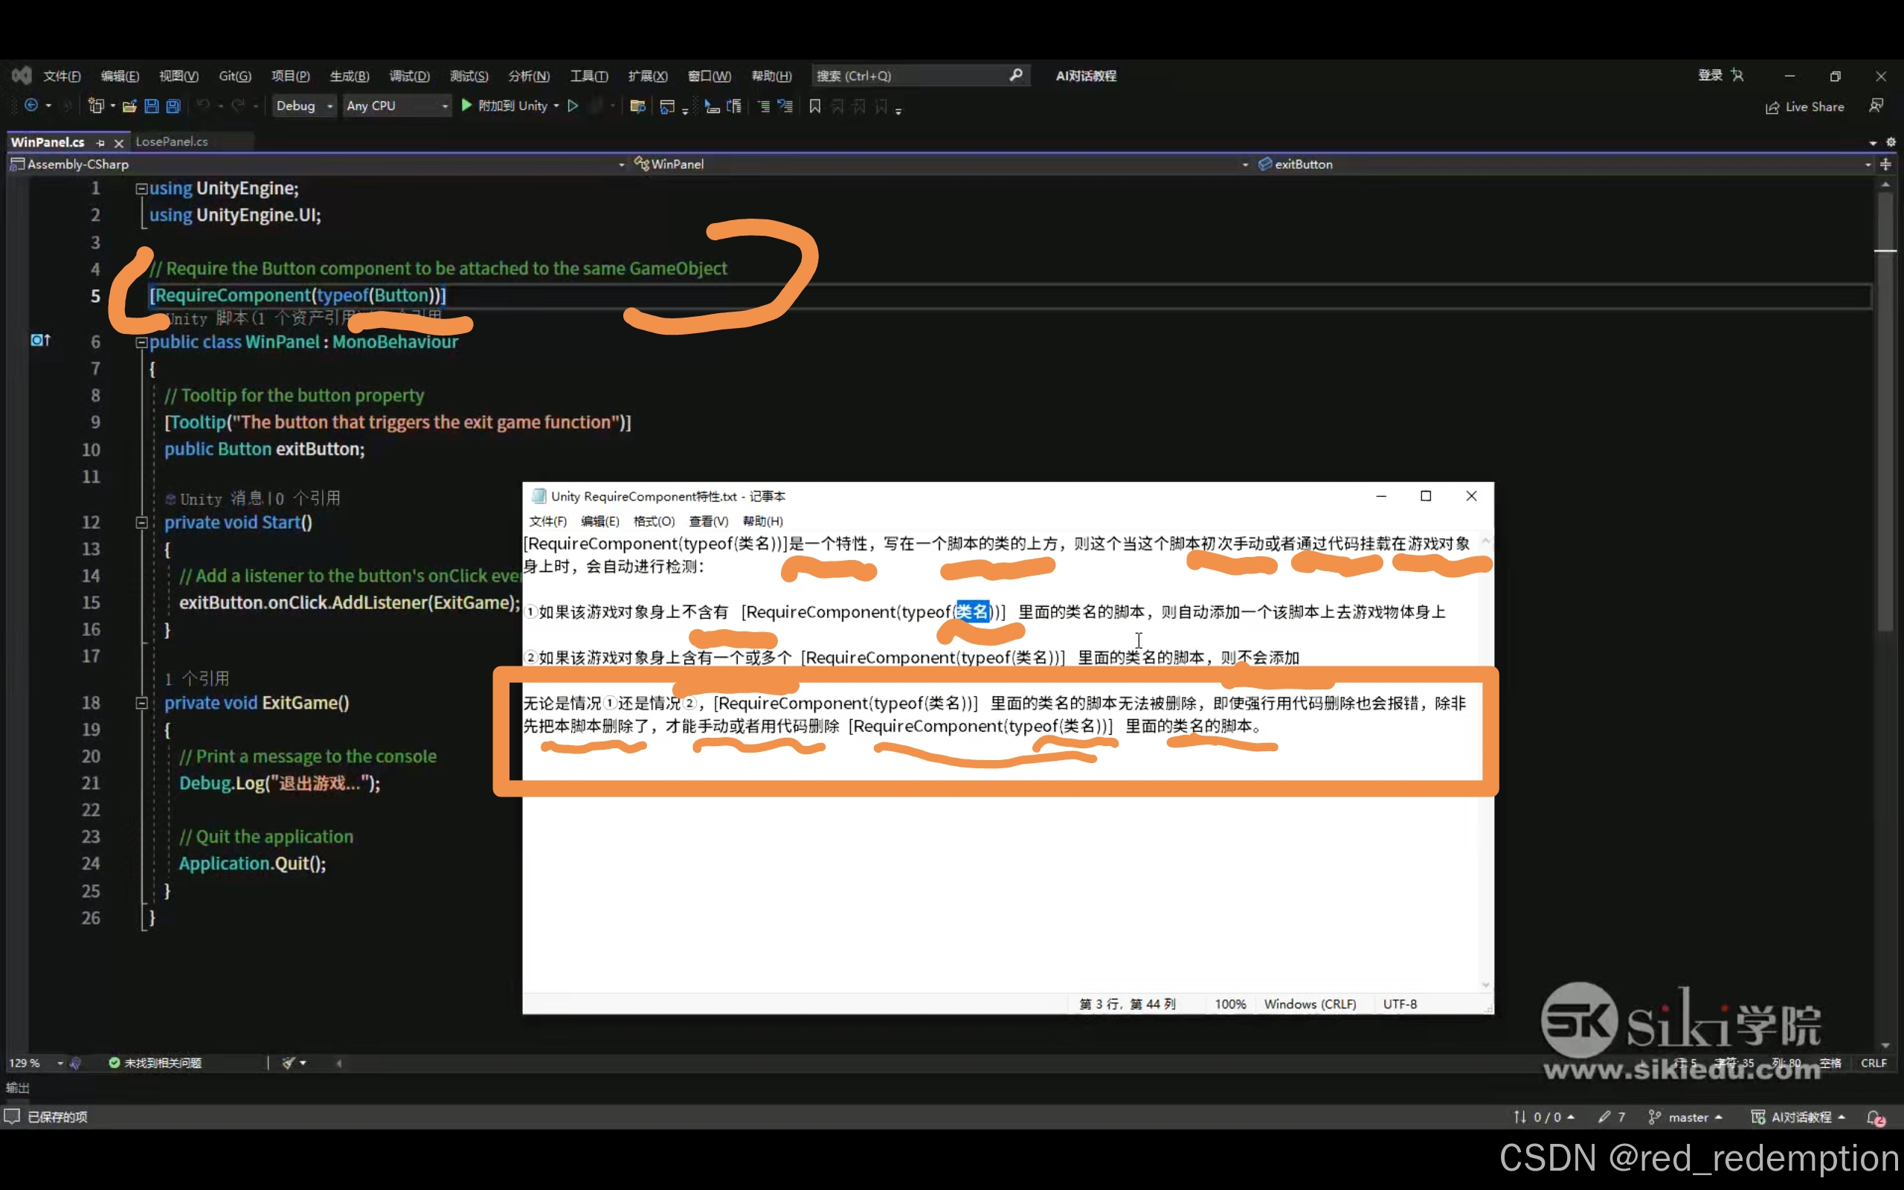Click the Start Without Debugging outline arrow
Screen dimensions: 1904x1190
click(573, 106)
